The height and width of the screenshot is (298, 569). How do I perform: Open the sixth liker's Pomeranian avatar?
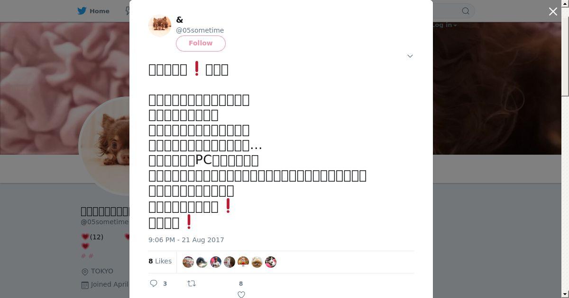tap(257, 262)
